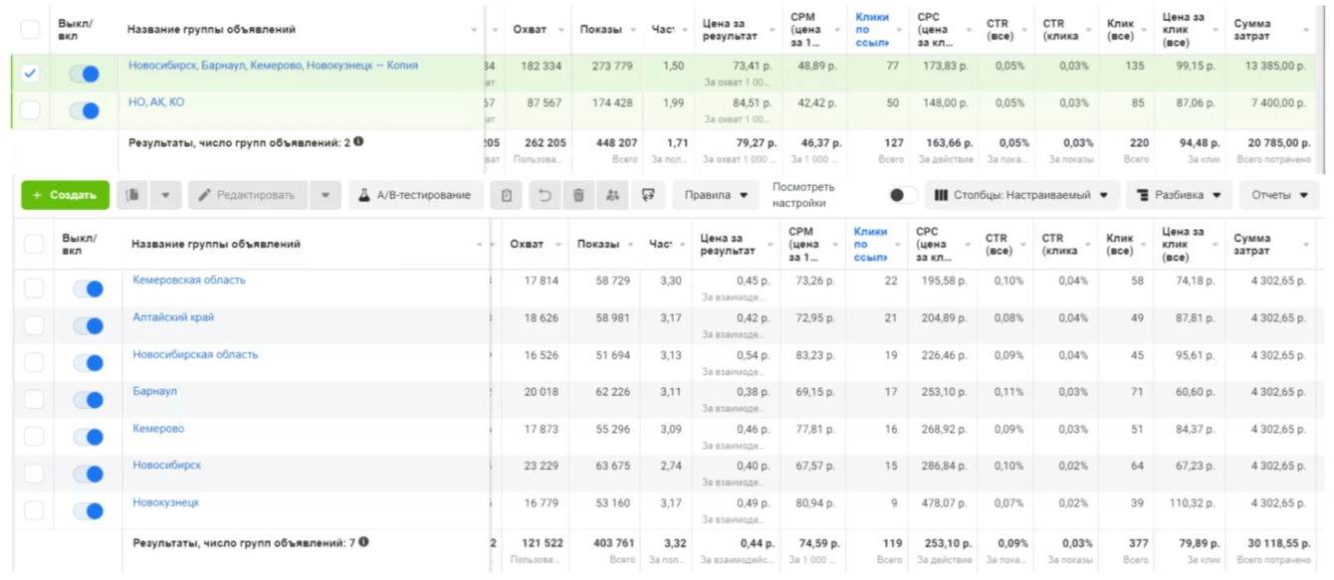The image size is (1334, 580).
Task: Click the green Создать button
Action: click(x=66, y=196)
